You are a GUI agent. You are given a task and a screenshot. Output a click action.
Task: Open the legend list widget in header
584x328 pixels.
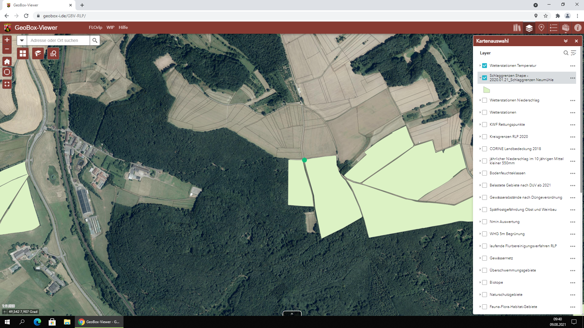tap(553, 28)
